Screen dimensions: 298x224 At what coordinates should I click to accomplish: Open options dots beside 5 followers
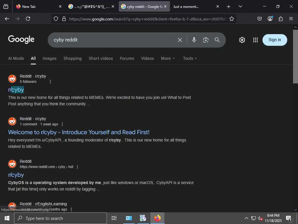(50, 82)
